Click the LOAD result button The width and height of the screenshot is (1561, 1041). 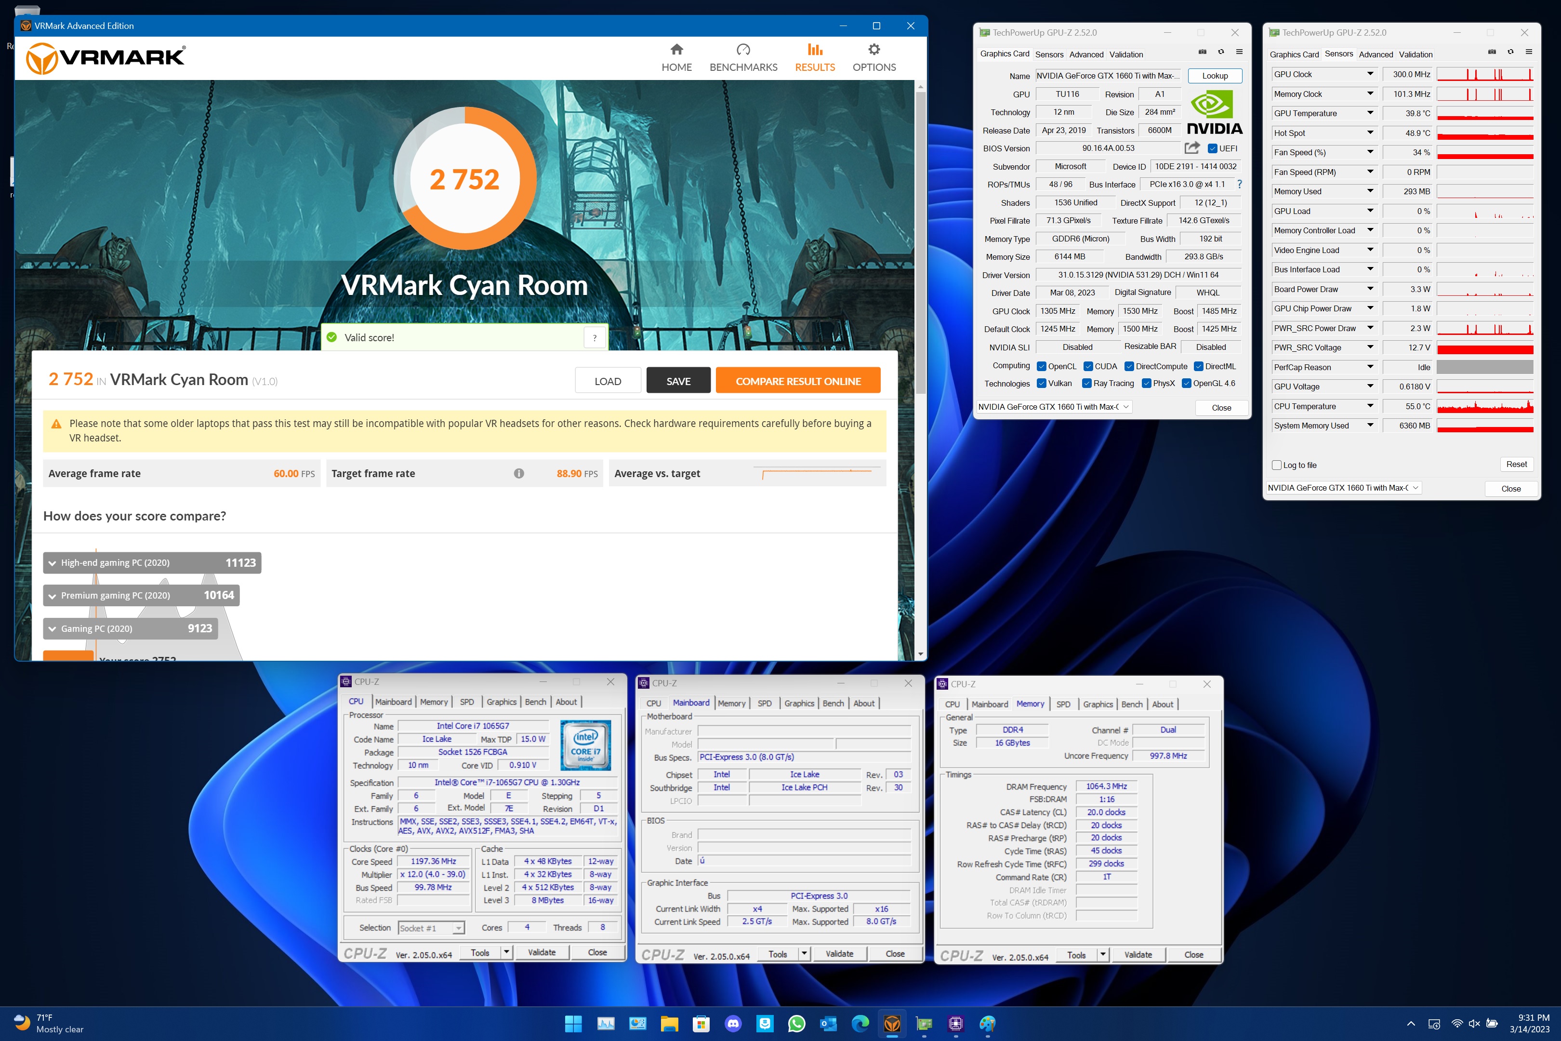(x=608, y=381)
